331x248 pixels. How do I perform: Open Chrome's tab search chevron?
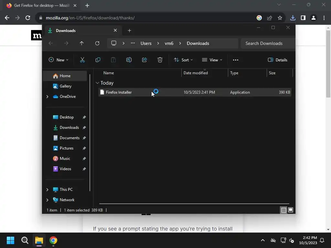click(x=279, y=5)
